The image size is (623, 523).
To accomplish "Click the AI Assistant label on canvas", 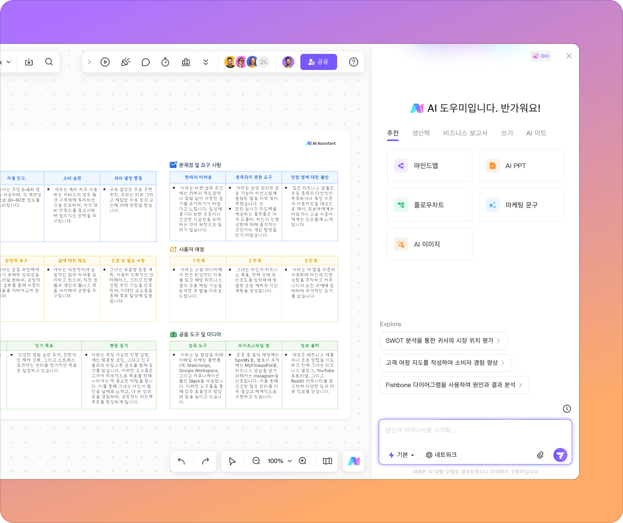I will click(321, 143).
